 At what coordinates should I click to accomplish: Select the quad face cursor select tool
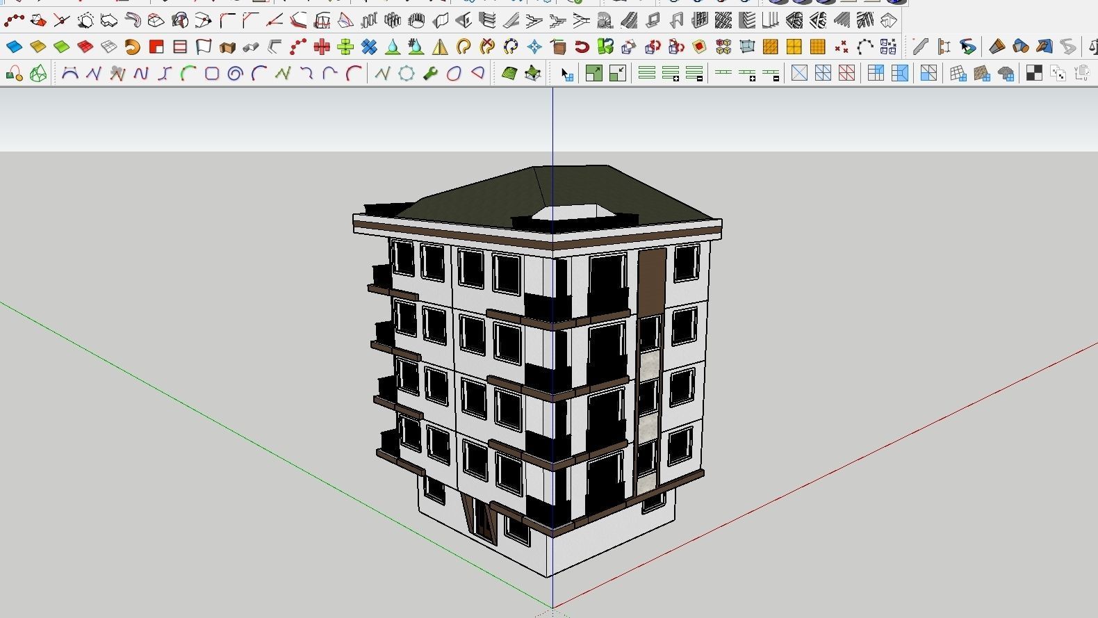pos(567,73)
